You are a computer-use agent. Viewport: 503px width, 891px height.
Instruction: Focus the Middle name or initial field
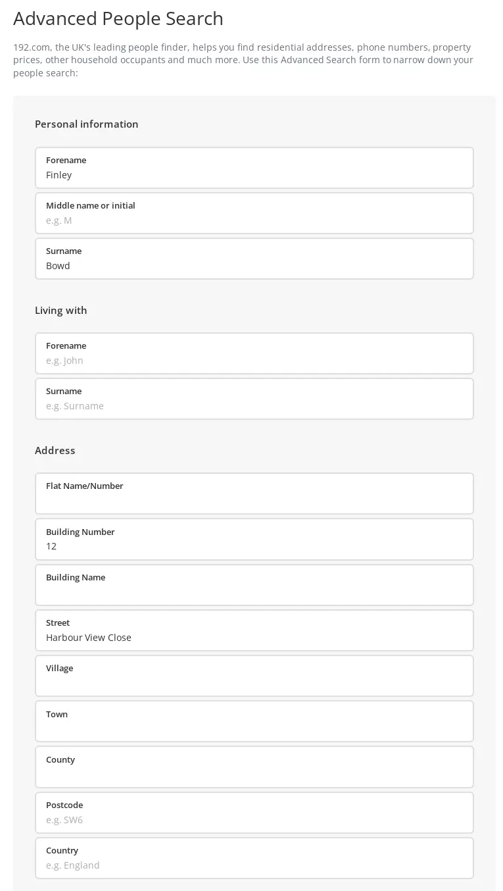(x=254, y=213)
